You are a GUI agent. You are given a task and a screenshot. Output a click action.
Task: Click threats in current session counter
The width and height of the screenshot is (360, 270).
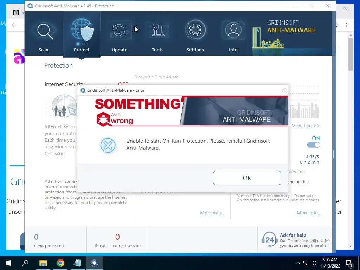pos(117,240)
